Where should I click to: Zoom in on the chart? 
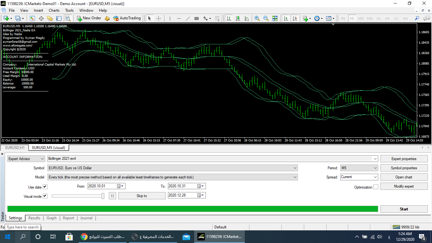pos(257,18)
